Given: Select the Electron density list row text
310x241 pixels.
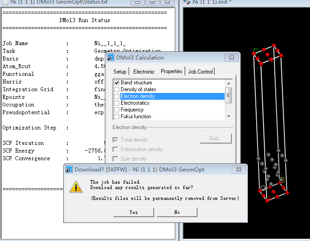Looking at the screenshot, I should [x=138, y=96].
